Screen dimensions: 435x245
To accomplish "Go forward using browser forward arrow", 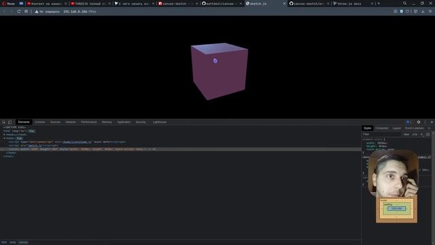I will click(x=12, y=12).
